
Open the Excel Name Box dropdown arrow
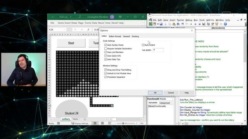pyautogui.click(x=64, y=29)
